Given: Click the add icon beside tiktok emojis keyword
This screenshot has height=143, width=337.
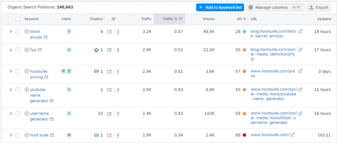Looking at the screenshot, I should tap(27, 32).
